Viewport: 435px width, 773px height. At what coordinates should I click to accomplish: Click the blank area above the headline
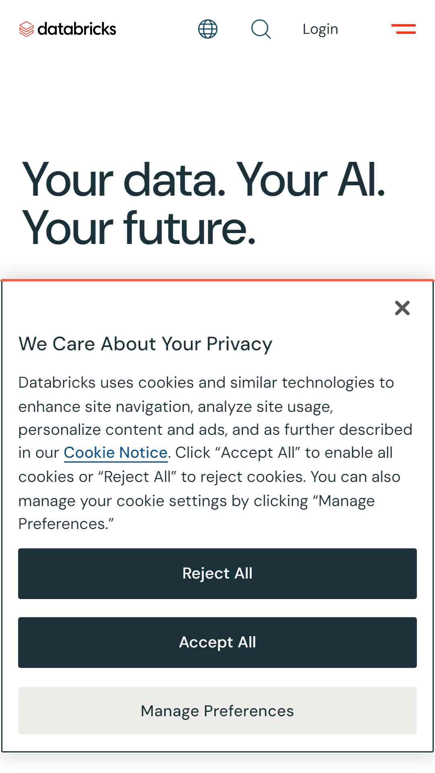[x=217, y=105]
